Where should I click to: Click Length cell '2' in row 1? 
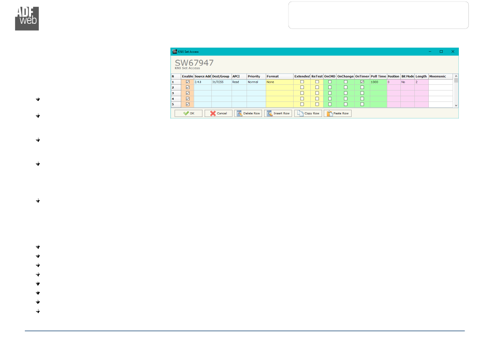[422, 82]
